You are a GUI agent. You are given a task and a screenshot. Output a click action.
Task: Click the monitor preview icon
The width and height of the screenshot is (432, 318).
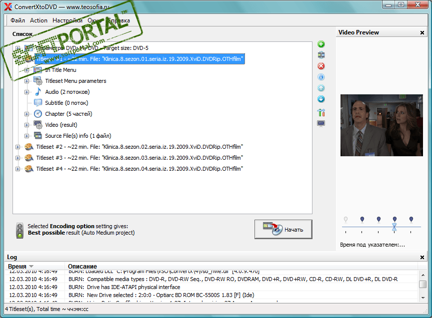click(321, 123)
